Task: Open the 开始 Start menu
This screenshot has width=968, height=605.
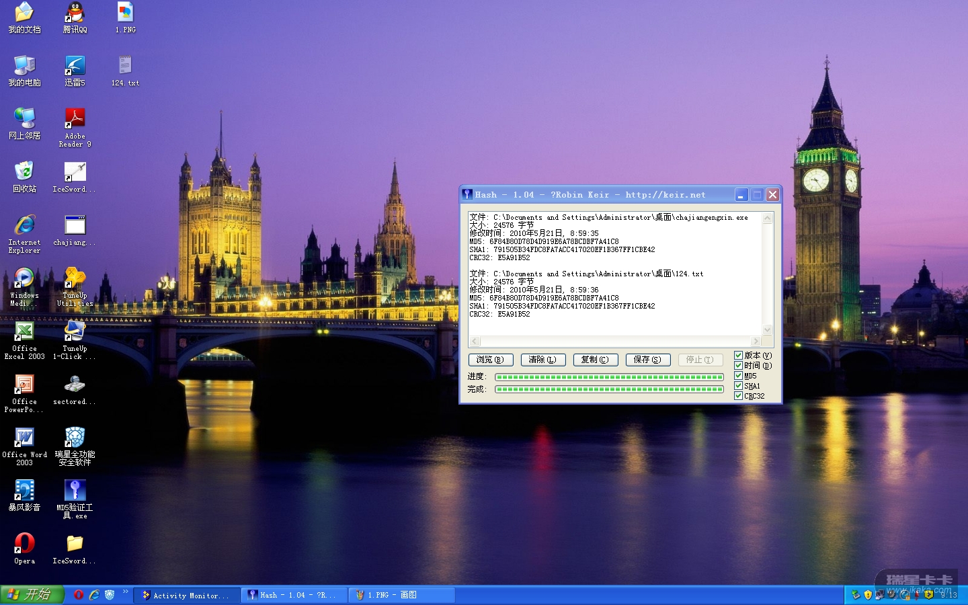Action: tap(32, 595)
